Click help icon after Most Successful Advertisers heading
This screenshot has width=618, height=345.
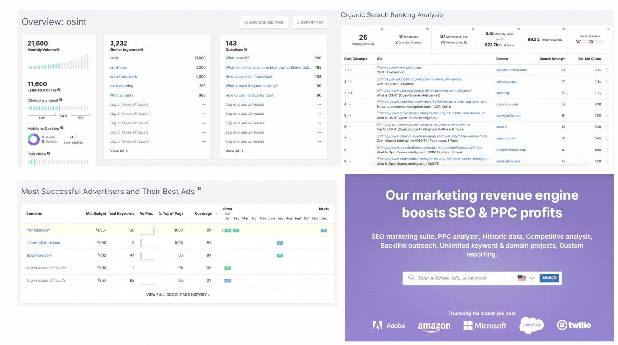199,189
